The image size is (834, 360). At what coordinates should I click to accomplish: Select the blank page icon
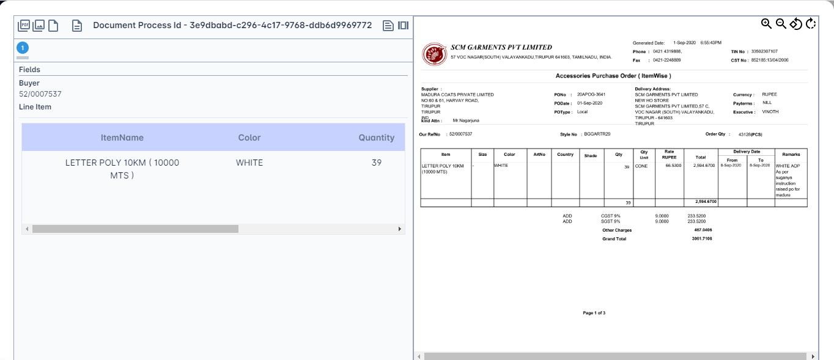point(53,25)
